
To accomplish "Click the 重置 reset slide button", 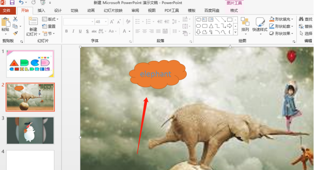I will coord(48,26).
